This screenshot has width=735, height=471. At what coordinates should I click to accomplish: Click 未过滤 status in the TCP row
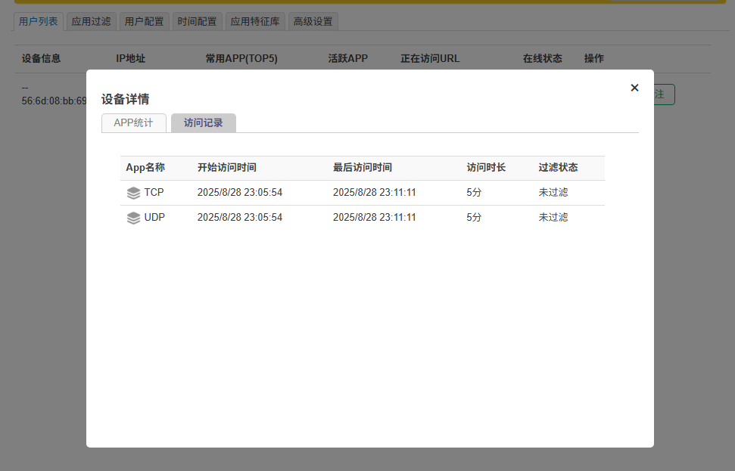(553, 193)
